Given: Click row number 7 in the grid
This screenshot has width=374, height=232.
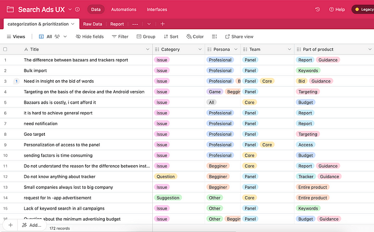Looking at the screenshot, I should [5, 123].
